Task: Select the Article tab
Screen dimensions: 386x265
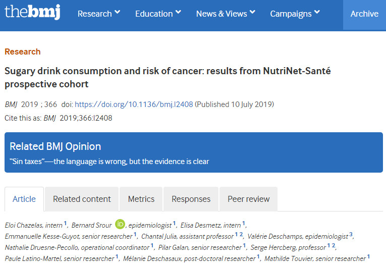Action: pos(24,199)
